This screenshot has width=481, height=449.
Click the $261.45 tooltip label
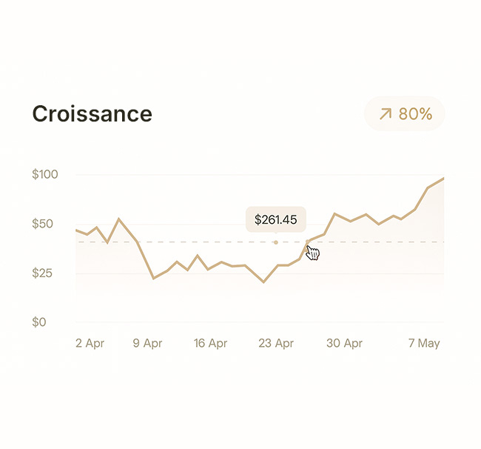(275, 219)
